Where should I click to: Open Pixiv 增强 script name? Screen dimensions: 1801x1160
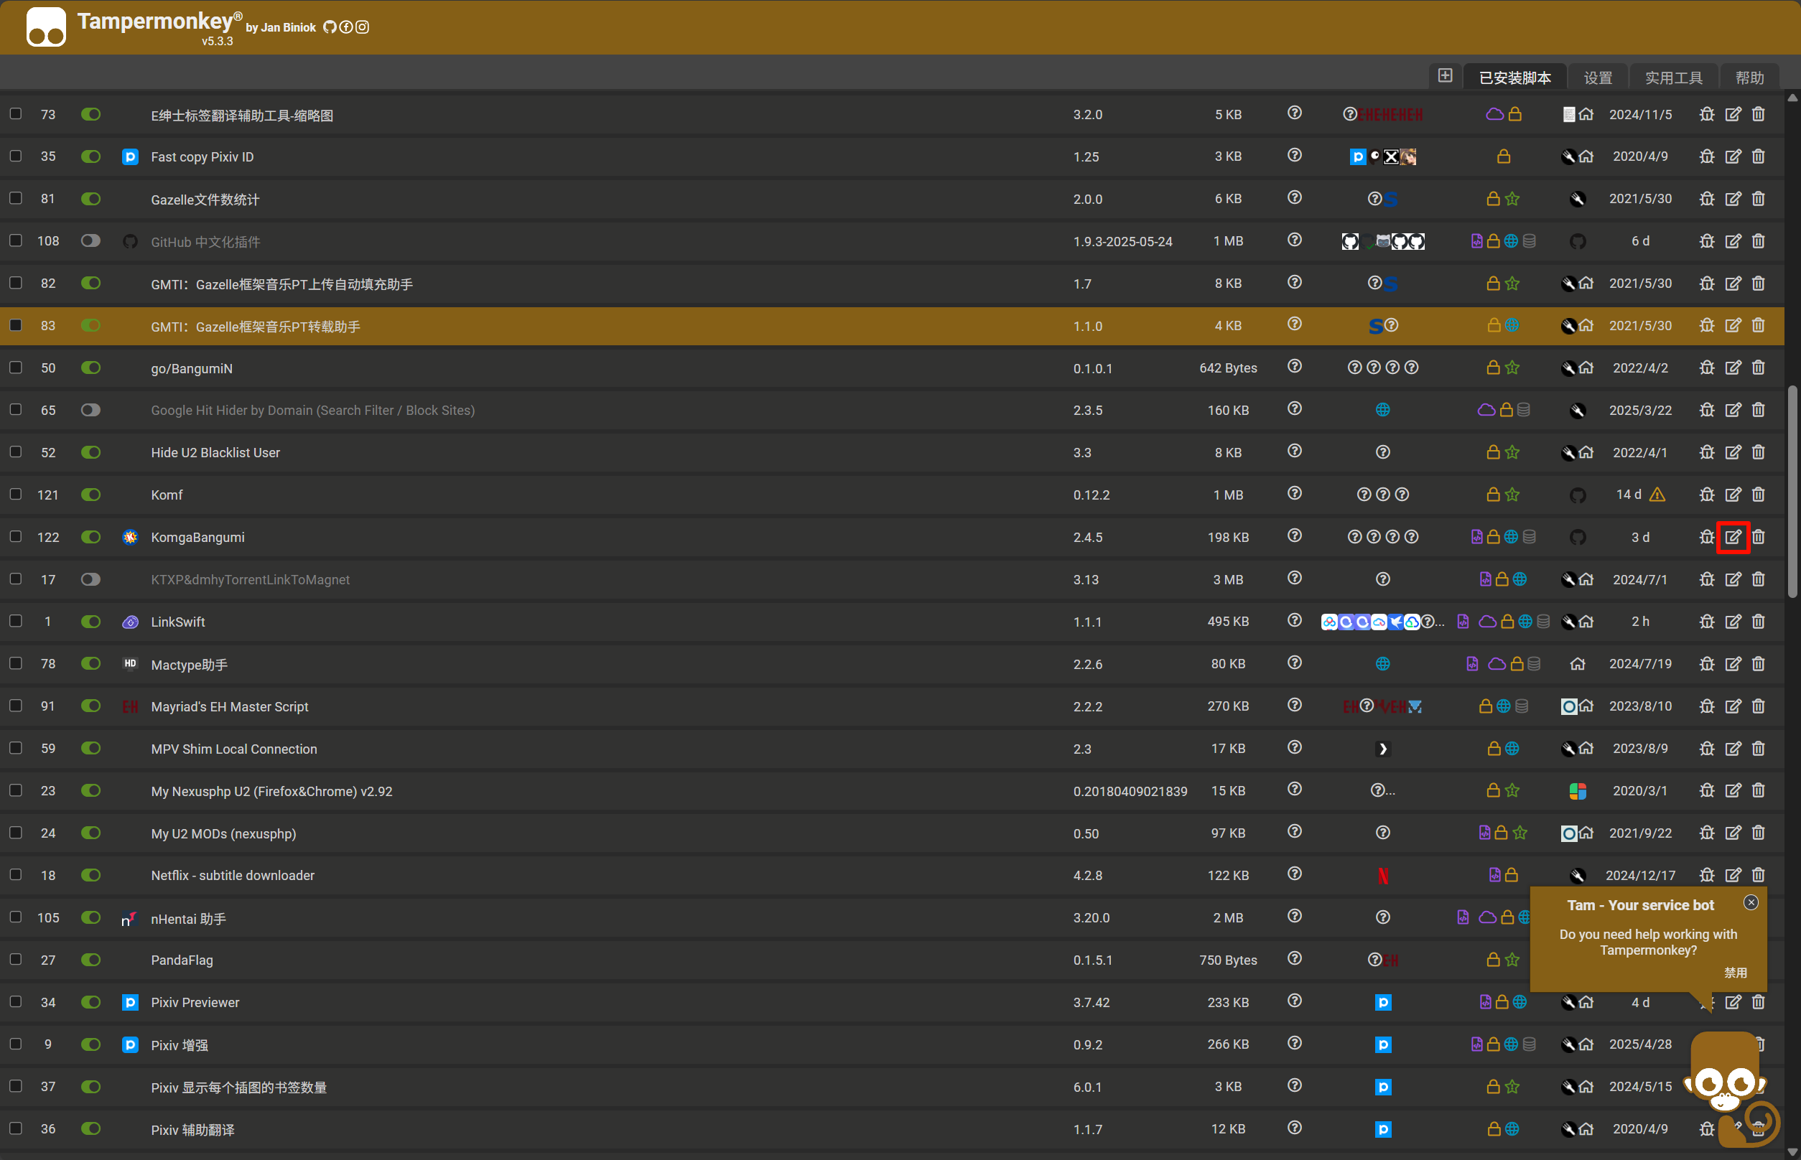click(x=180, y=1044)
